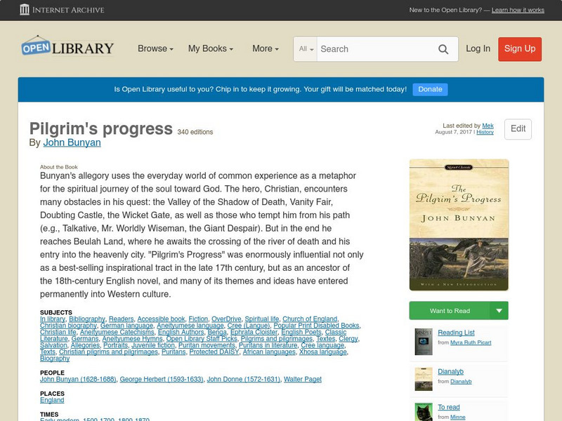Viewport: 562px width, 421px height.
Task: Select the Church of England subject link
Action: pos(310,319)
